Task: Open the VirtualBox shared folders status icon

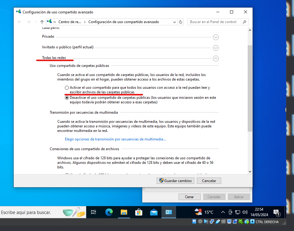Action: click(x=223, y=222)
